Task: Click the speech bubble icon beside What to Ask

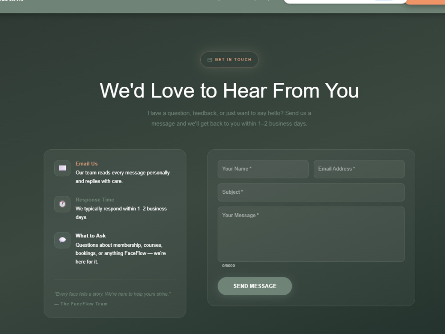Action: [x=62, y=240]
